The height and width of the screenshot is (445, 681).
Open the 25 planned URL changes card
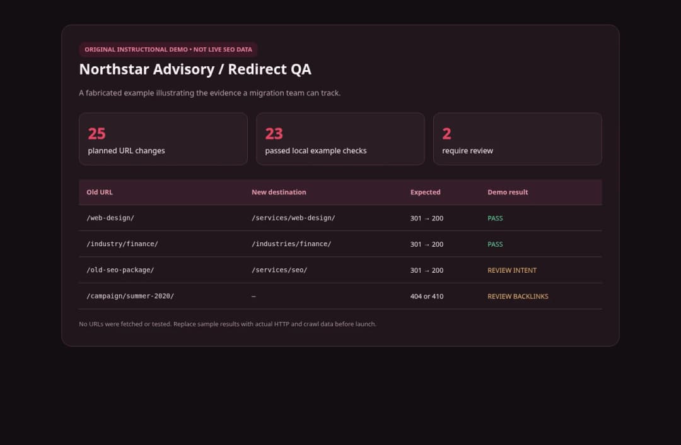pyautogui.click(x=163, y=139)
